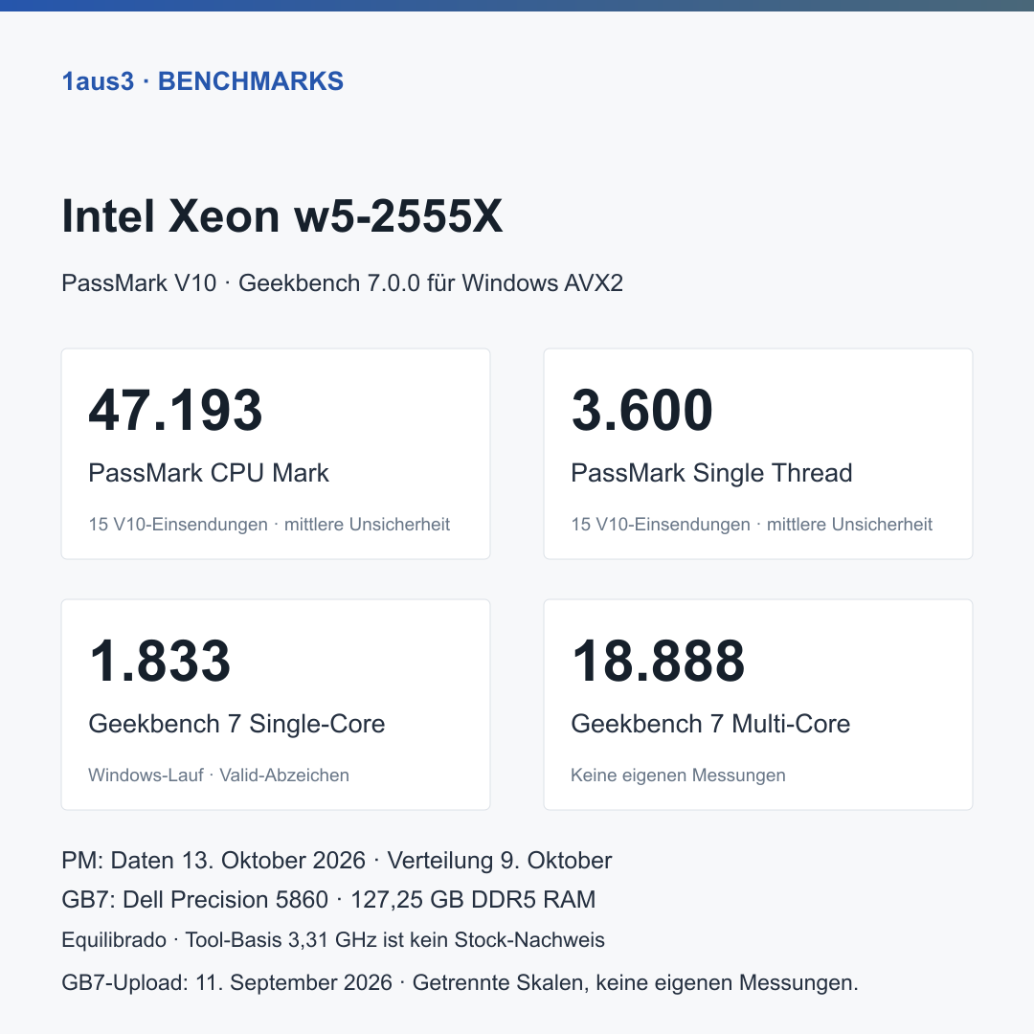Click the Windows-Lauf · Valid-Abzeichen note
1034x1034 pixels.
[219, 775]
